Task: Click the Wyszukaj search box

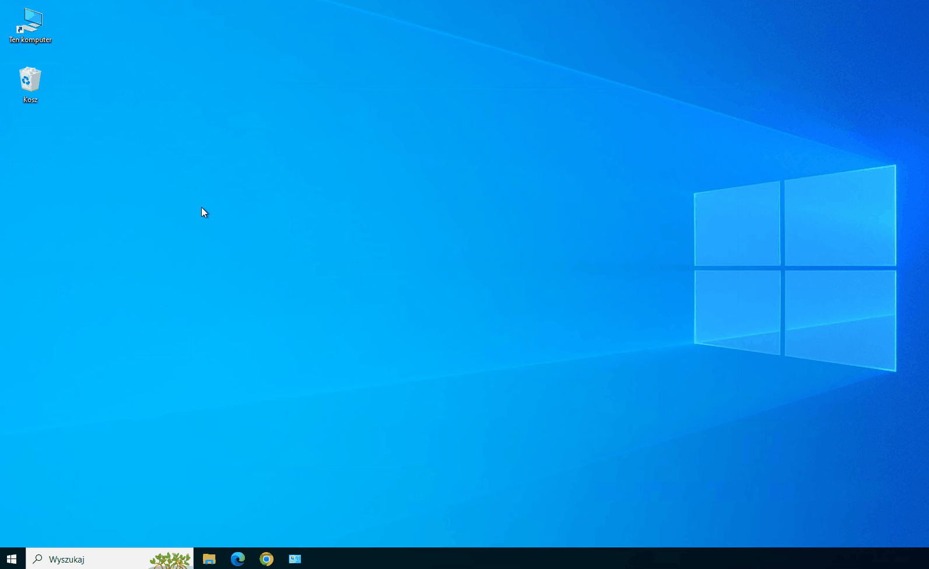Action: pos(110,559)
